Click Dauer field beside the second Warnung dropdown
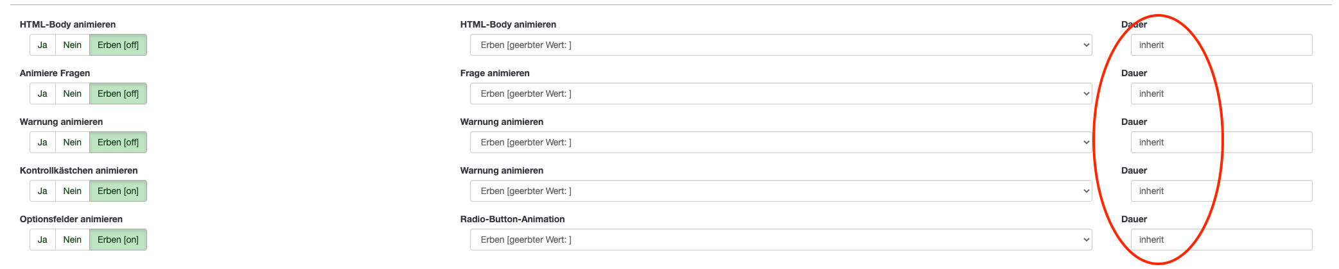 (x=1221, y=191)
